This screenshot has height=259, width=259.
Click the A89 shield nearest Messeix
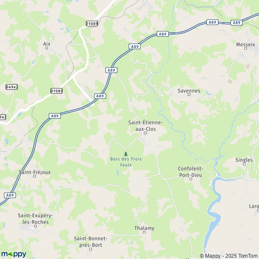click(237, 22)
